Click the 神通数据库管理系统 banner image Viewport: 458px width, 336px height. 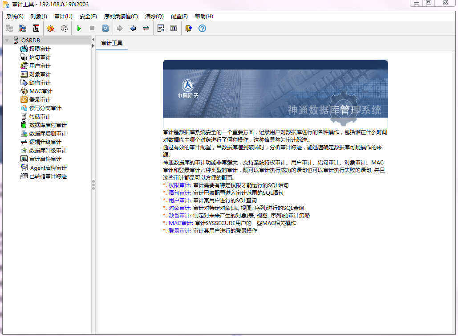275,94
